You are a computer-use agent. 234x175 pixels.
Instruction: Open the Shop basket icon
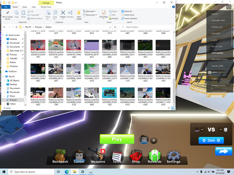(x=136, y=156)
